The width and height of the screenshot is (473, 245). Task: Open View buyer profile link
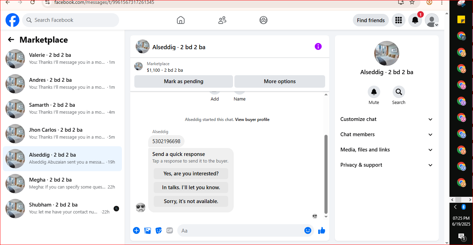(x=252, y=120)
